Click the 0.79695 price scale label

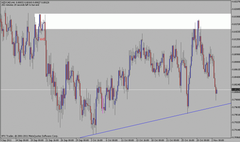pos(236,107)
